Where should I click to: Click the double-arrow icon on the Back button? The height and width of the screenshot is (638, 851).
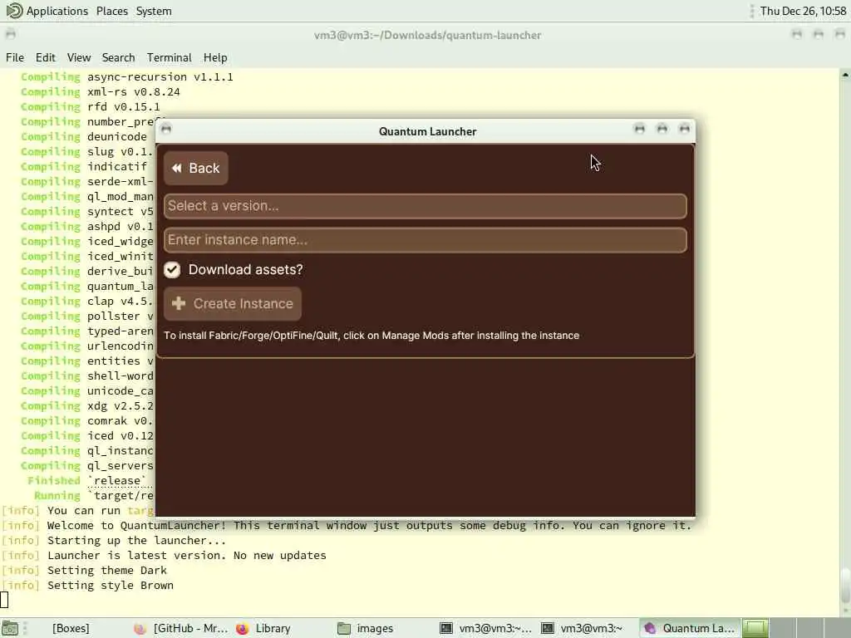[x=176, y=168]
